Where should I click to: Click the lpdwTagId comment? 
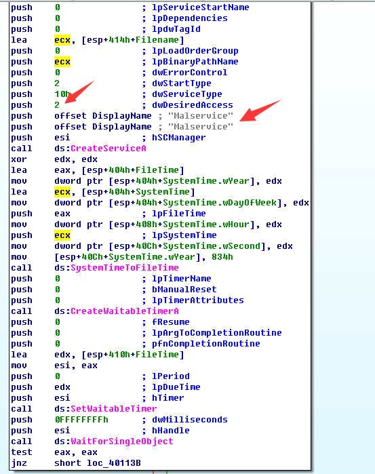[x=176, y=29]
